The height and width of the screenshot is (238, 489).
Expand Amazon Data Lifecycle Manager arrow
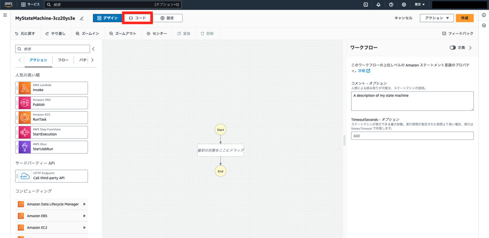pos(84,204)
